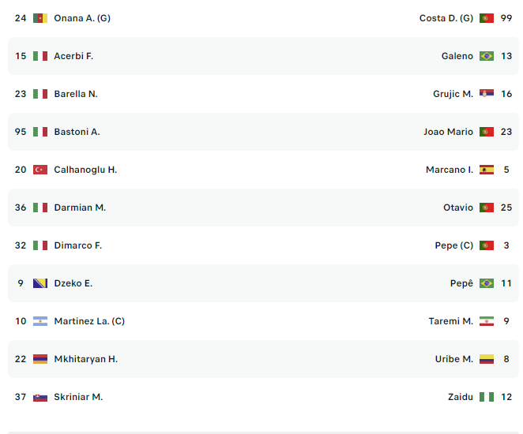Select goalkeeper Costa D. name

tap(446, 18)
